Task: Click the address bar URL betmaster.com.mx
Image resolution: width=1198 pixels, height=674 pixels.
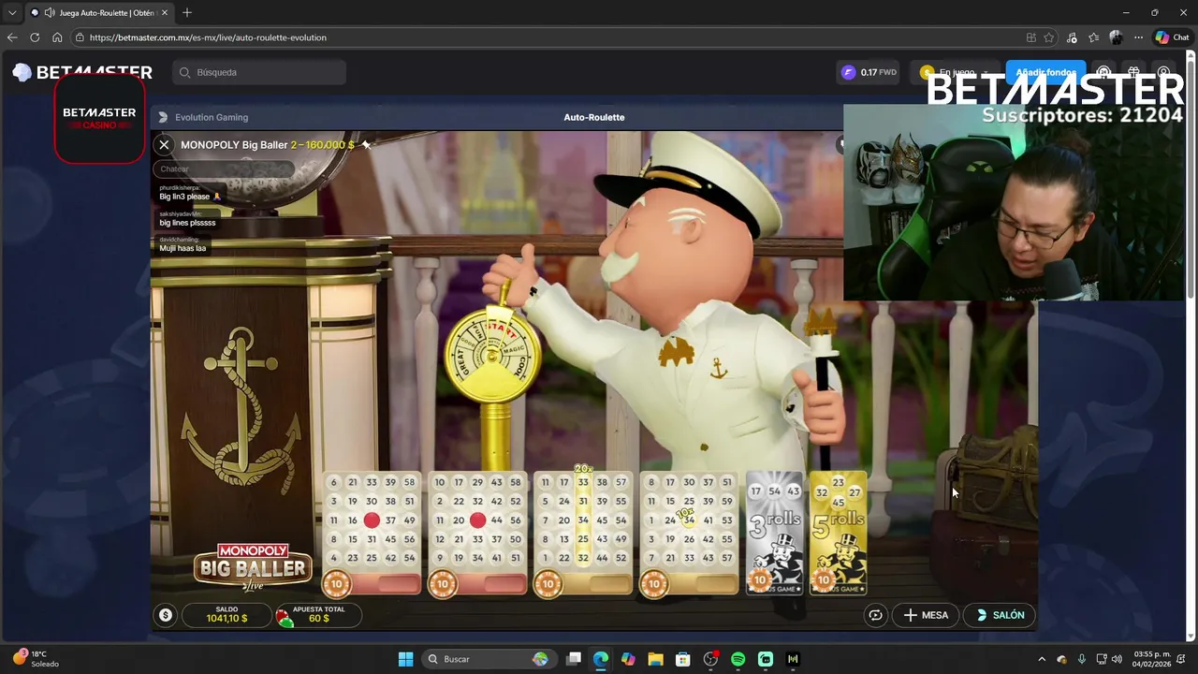Action: click(x=208, y=37)
